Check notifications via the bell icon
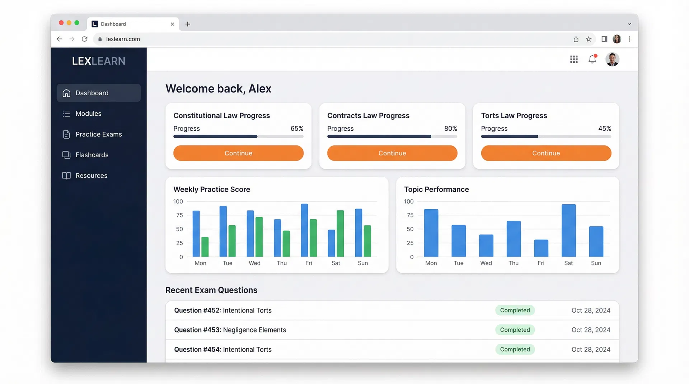Screen dimensions: 689x384 coord(592,59)
